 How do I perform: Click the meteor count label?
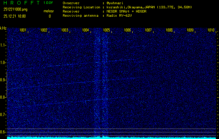(49, 11)
